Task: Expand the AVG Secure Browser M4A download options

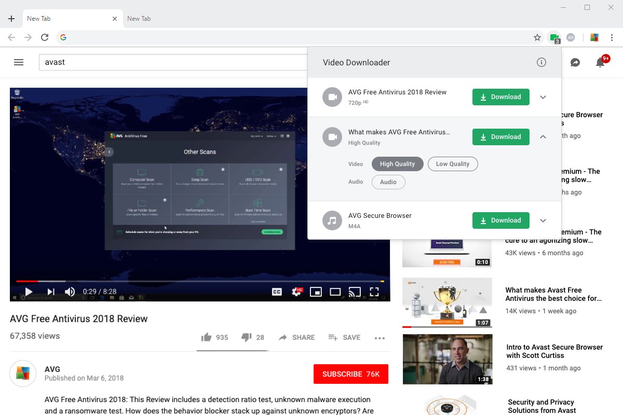Action: 543,220
